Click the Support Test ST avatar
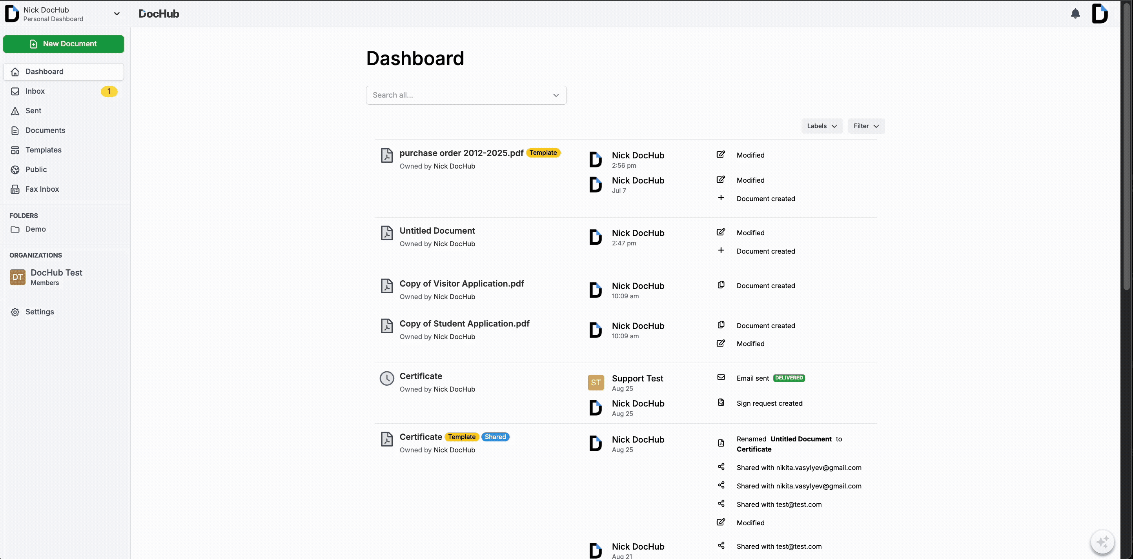Screen dimensions: 1133x559 596,382
